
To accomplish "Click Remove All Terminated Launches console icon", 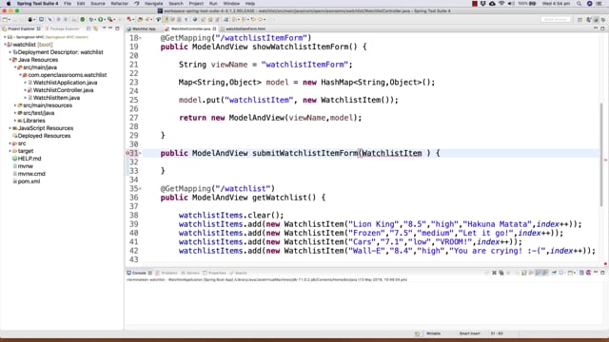I will 501,273.
